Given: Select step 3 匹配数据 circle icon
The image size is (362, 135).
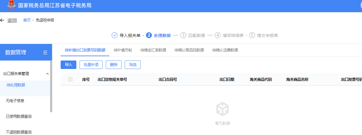Looking at the screenshot, I should [x=183, y=35].
